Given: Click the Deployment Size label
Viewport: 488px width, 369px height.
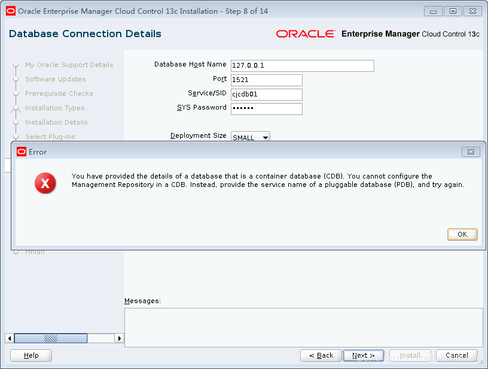Looking at the screenshot, I should (199, 135).
